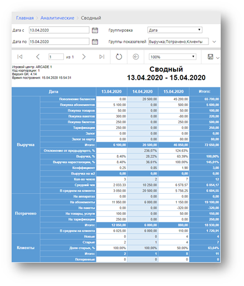Click the page number input field
244x286 pixels.
(x=56, y=57)
